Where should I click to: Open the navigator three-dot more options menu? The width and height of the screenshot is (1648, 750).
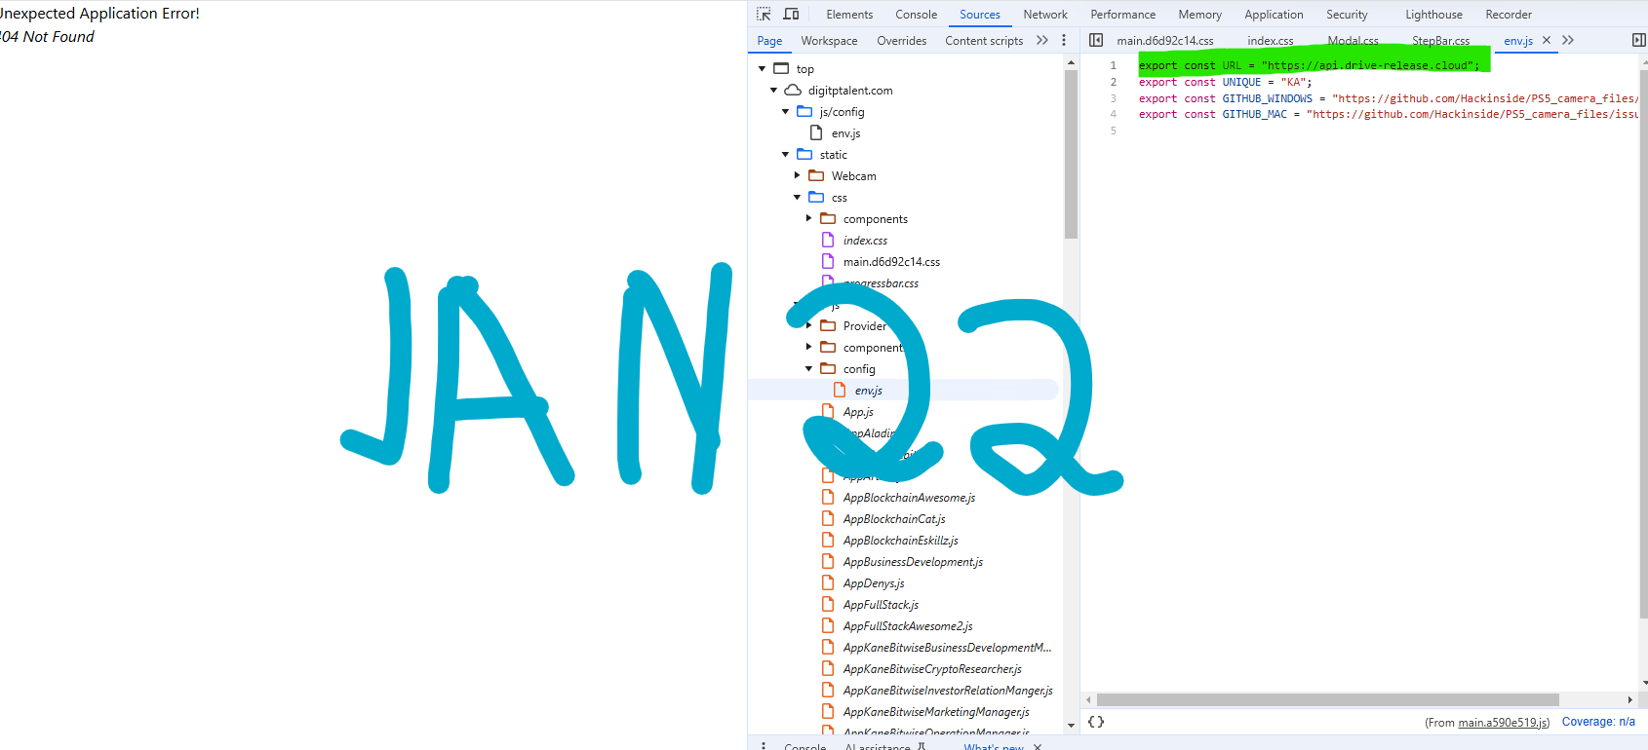point(1064,40)
